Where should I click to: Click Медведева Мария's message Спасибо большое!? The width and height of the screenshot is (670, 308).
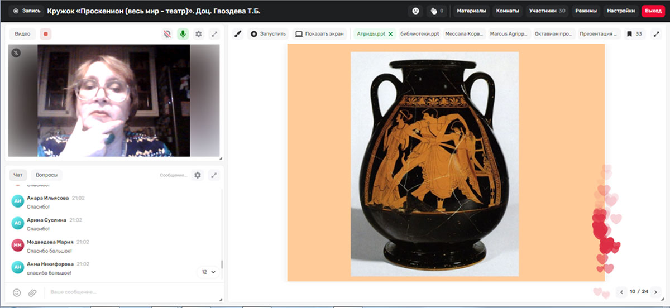point(49,251)
